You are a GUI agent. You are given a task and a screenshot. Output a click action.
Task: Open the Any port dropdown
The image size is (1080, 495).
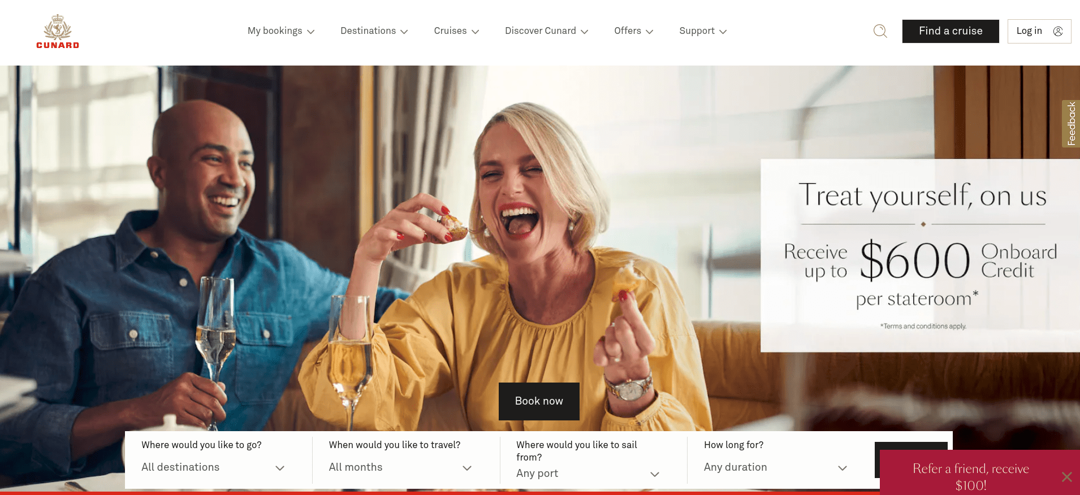pyautogui.click(x=588, y=474)
